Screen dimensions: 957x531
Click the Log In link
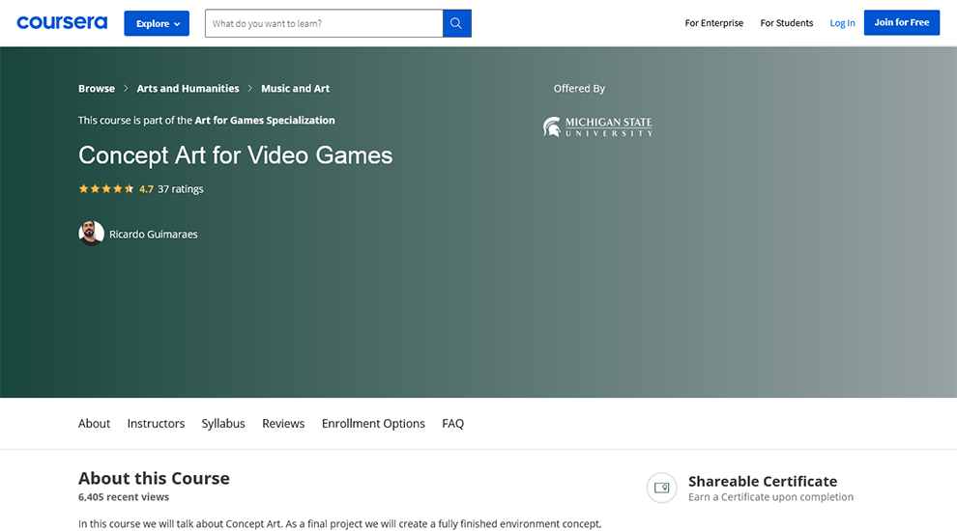842,23
